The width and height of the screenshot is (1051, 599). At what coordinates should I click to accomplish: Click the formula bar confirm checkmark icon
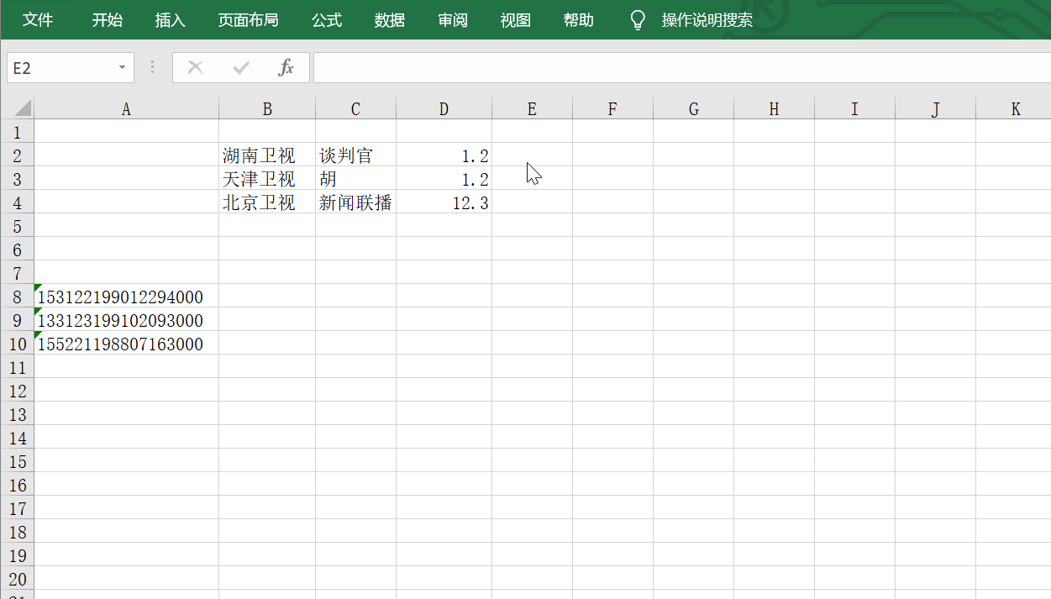click(x=242, y=67)
